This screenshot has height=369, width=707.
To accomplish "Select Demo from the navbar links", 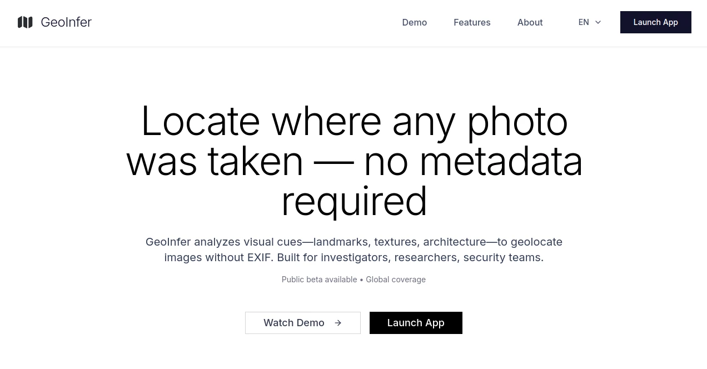I will tap(414, 22).
